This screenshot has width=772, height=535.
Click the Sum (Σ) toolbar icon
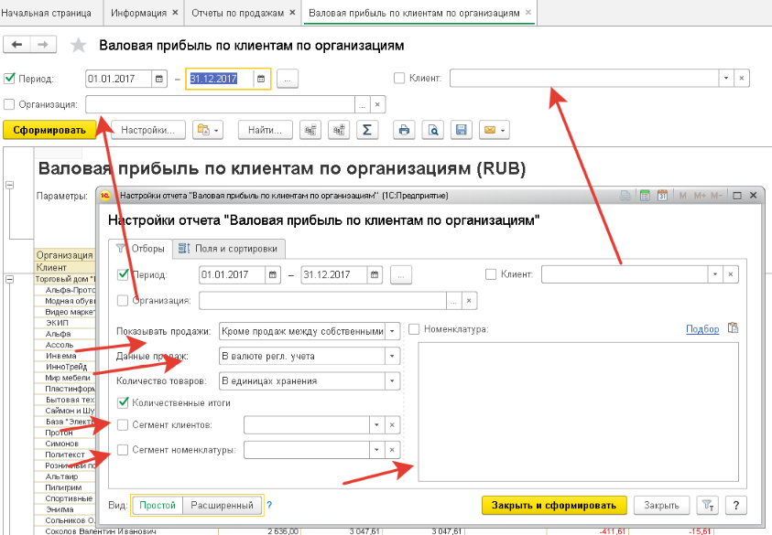[367, 130]
